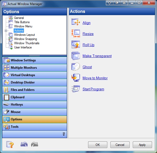Open the Multiple Monitors section
The height and width of the screenshot is (153, 157).
click(x=34, y=68)
